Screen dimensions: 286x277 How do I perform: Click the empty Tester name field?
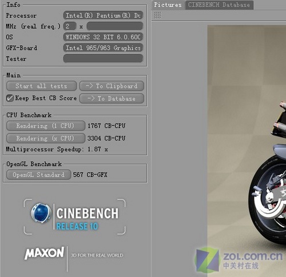[103, 58]
